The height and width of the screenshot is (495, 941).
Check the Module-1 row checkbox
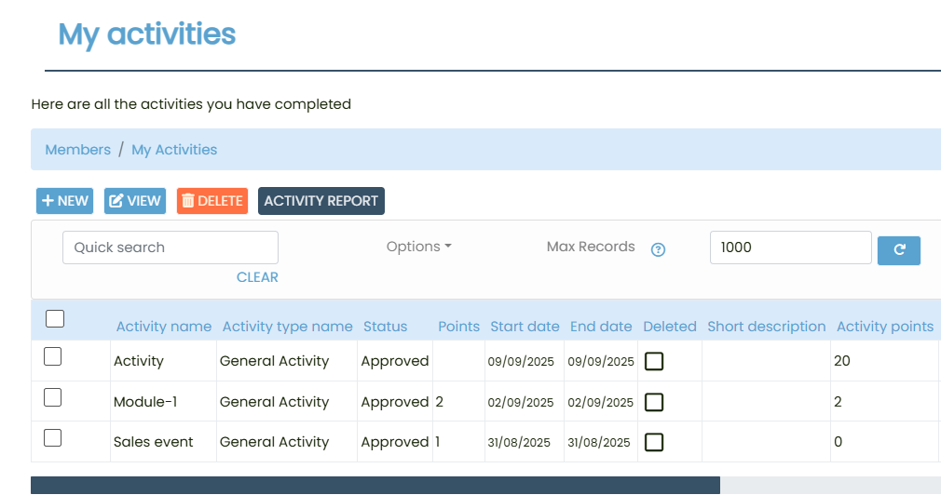click(53, 397)
